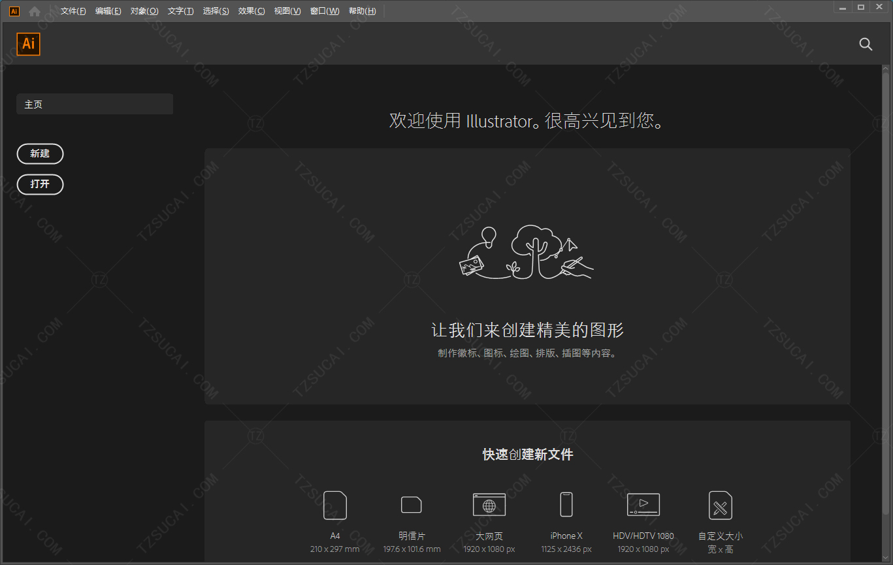Minimize the Illustrator window
The image size is (893, 565).
point(843,7)
